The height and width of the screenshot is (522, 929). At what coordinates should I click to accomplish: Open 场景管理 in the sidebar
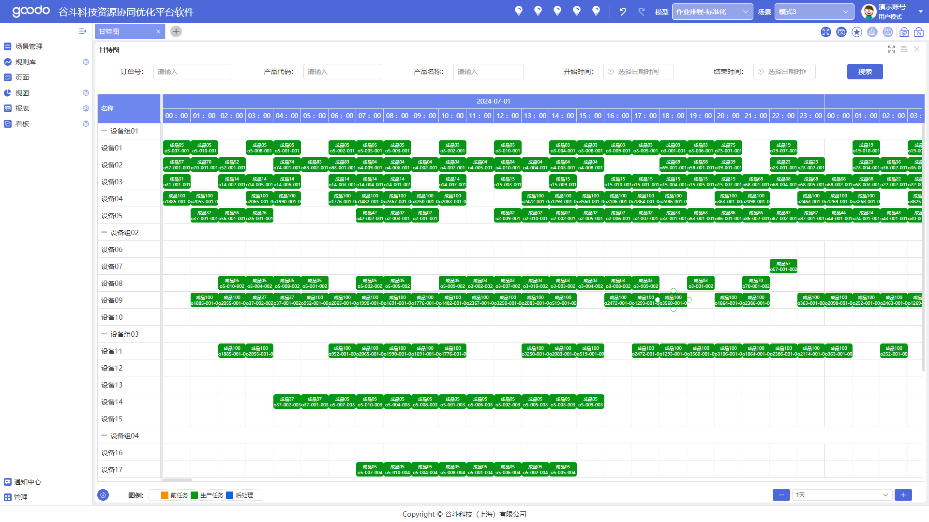29,46
